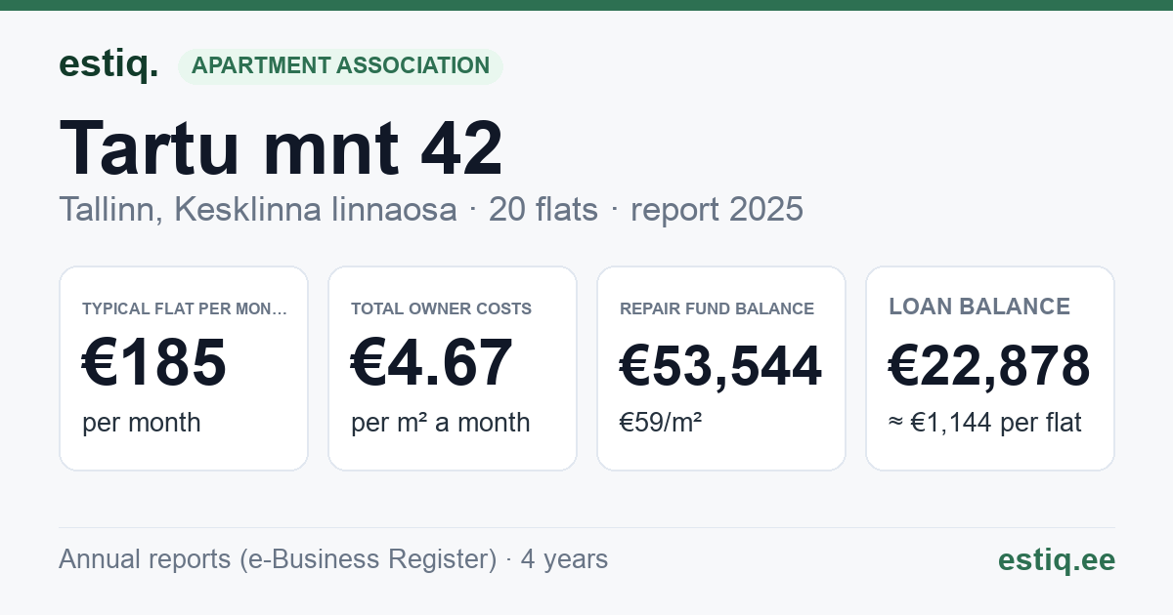Click the €53,544 value
The width and height of the screenshot is (1173, 615).
pos(720,365)
